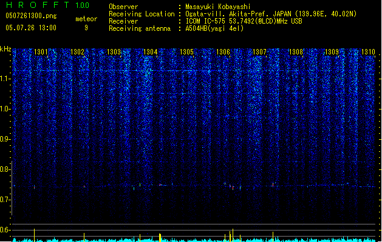Viewport: 382px width, 242px height.
Task: Click the 0.6 frequency axis label
Action: pyautogui.click(x=5, y=230)
